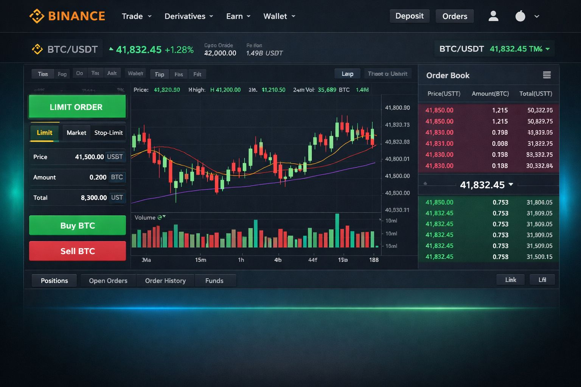Expand the Wallet menu
The image size is (581, 387).
point(279,16)
